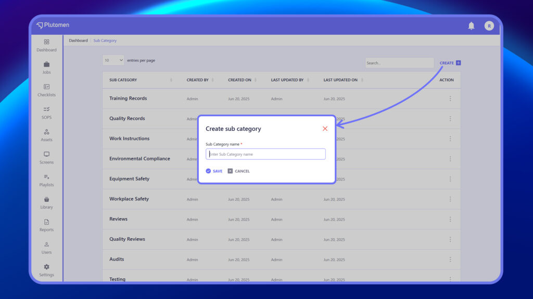
Task: Select the Quality Records row name
Action: 127,118
